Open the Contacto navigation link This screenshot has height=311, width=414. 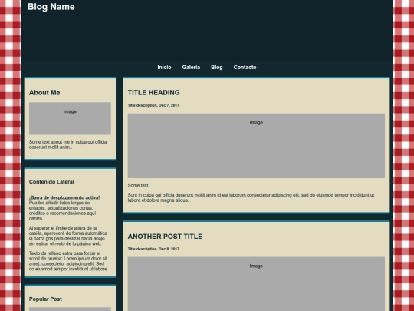click(x=245, y=68)
